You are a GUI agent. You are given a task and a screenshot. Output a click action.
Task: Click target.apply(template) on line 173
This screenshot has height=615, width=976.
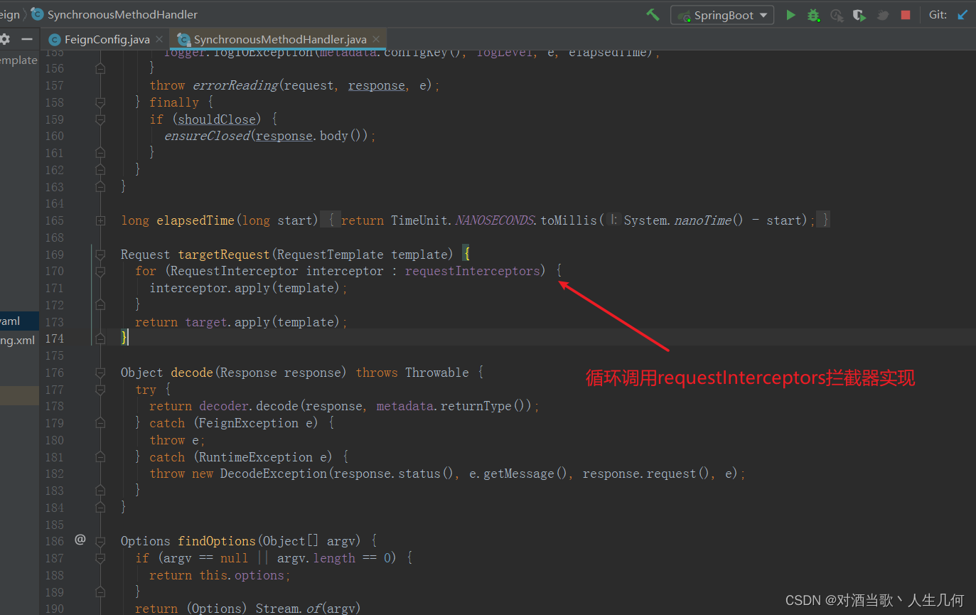[263, 322]
